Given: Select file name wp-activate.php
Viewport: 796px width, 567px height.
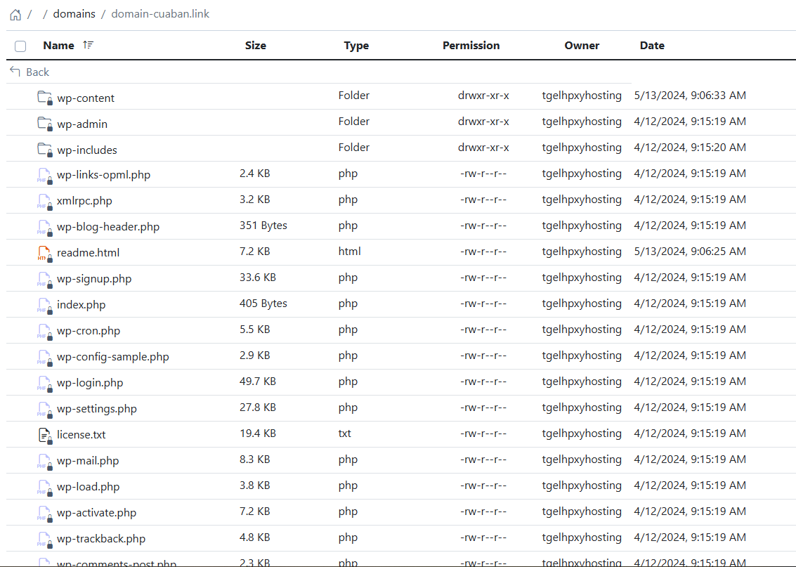Looking at the screenshot, I should point(96,512).
